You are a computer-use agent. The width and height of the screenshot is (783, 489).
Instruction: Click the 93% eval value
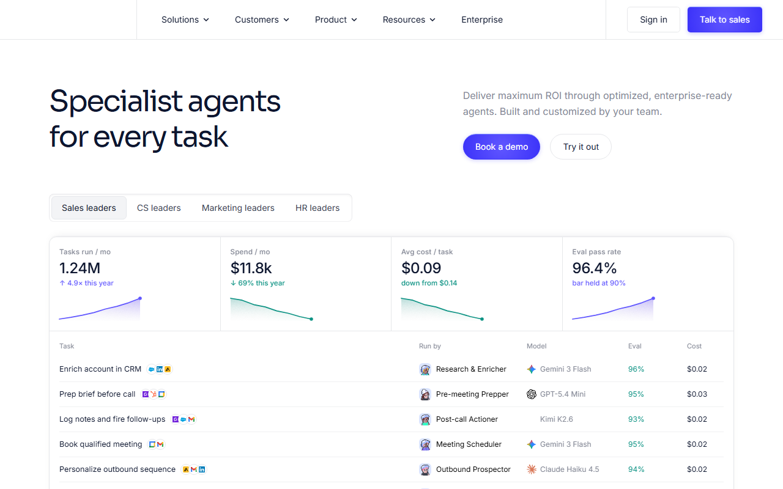point(636,419)
